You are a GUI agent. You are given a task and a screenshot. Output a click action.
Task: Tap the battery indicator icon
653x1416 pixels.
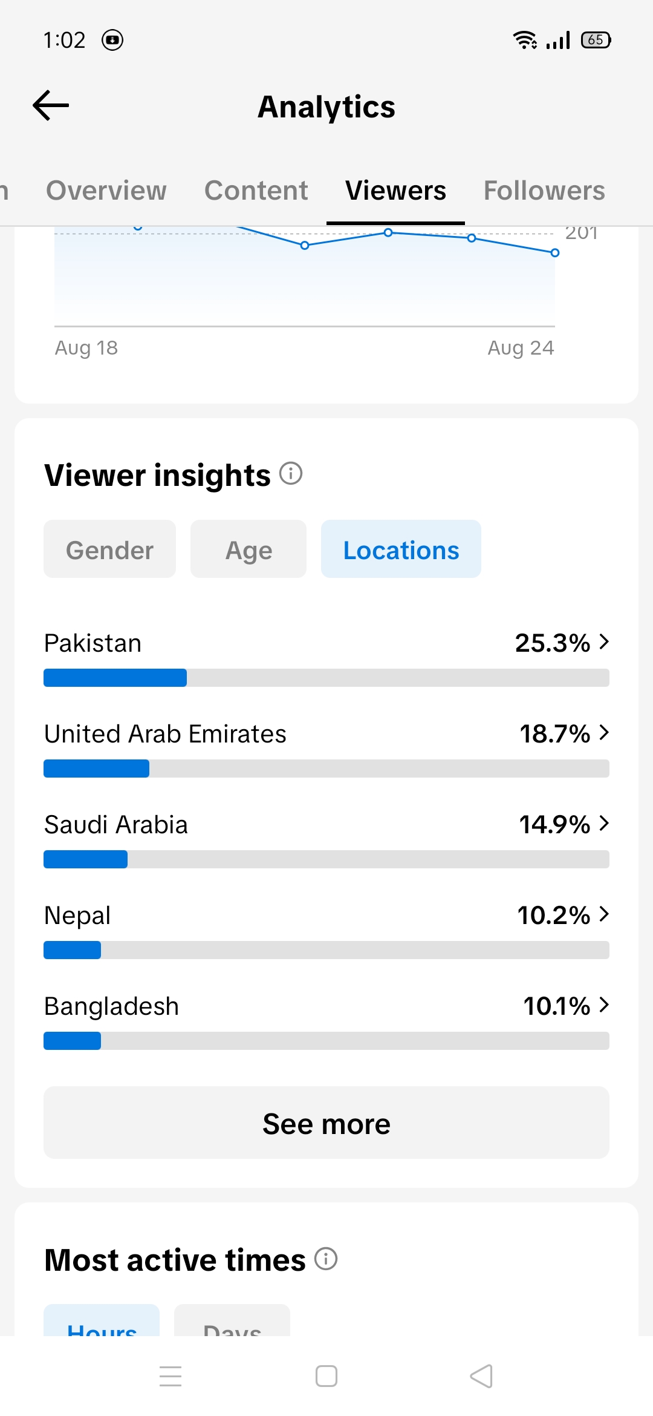[x=596, y=40]
